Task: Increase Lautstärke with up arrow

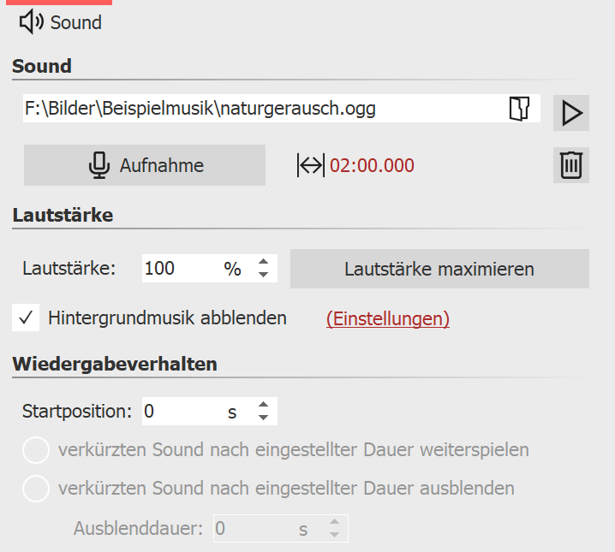Action: (x=264, y=262)
